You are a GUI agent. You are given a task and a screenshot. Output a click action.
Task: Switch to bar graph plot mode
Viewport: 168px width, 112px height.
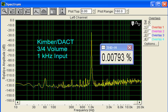click(x=44, y=11)
